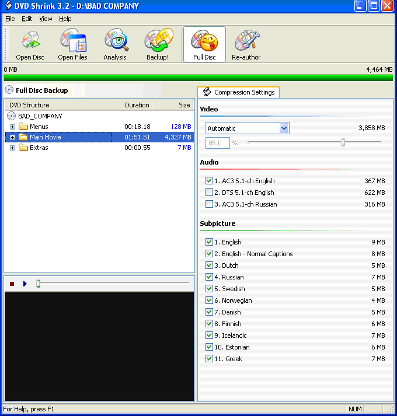Switch to Re-author mode
The image size is (397, 416).
(x=246, y=44)
